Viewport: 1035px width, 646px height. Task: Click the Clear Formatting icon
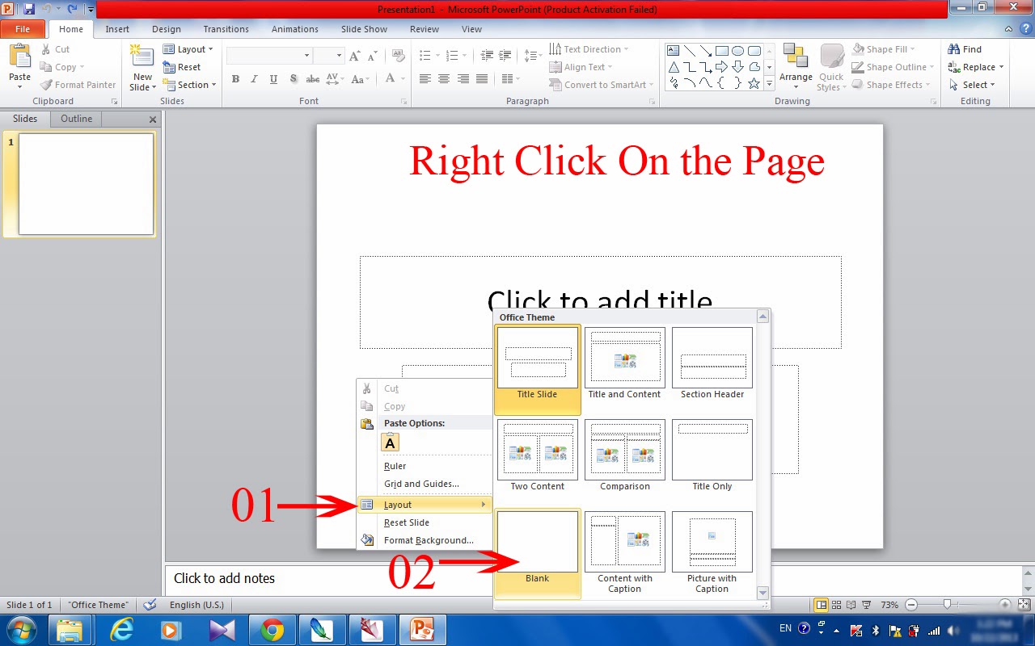click(398, 56)
